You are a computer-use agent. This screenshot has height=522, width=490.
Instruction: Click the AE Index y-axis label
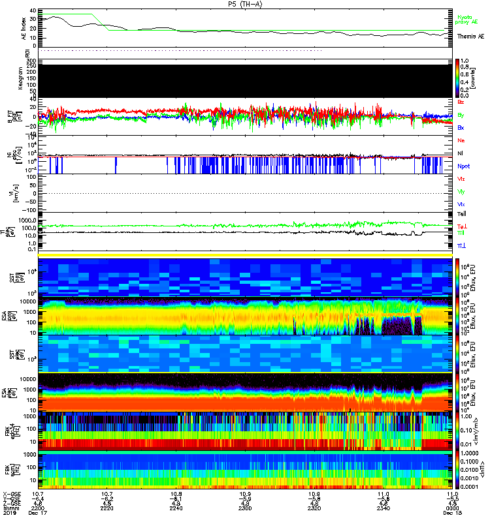pos(24,28)
